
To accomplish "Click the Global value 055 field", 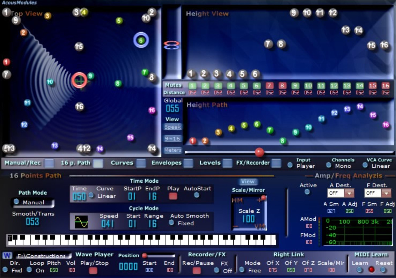I will pyautogui.click(x=172, y=109).
